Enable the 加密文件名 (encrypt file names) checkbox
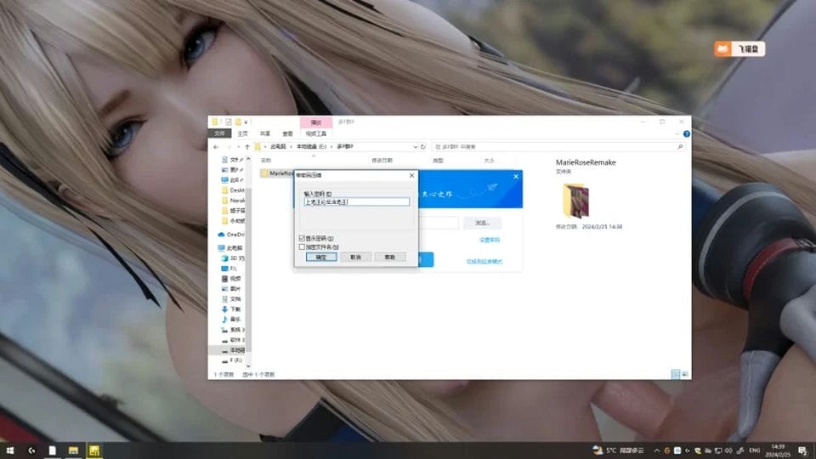The image size is (816, 459). [302, 246]
